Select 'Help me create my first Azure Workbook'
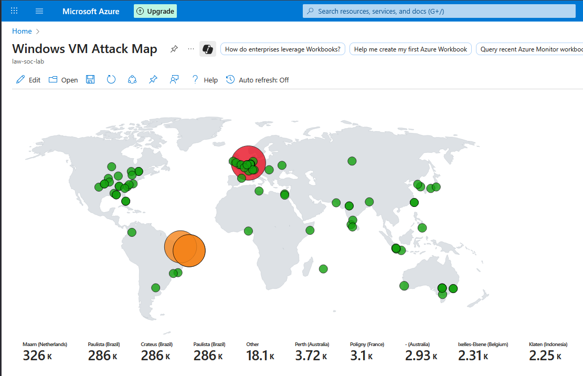 click(410, 49)
